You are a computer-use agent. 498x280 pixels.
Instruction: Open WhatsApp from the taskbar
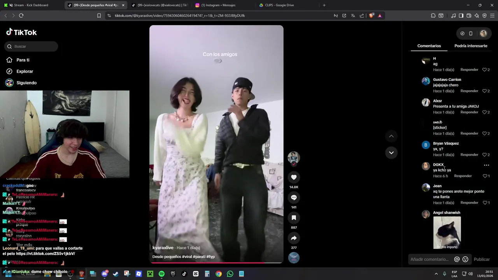(x=230, y=274)
